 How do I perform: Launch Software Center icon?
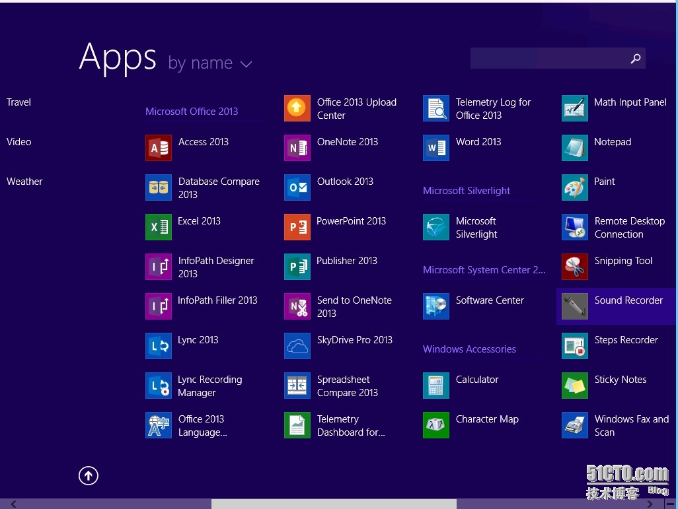pos(436,306)
